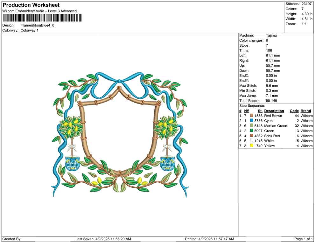
Task: Click the Max Jump value 7.1 mm
Action: (272, 96)
